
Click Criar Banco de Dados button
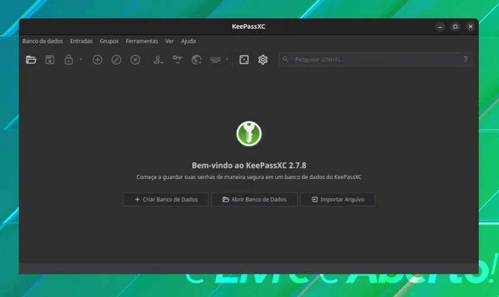click(166, 200)
